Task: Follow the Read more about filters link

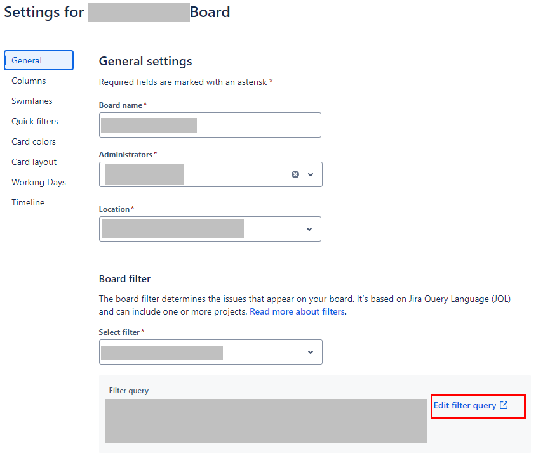Action: coord(297,311)
